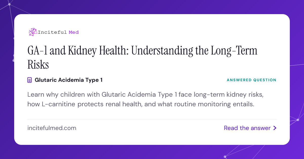Image resolution: width=304 pixels, height=159 pixels.
Task: Open the Read the answer link
Action: pos(250,128)
